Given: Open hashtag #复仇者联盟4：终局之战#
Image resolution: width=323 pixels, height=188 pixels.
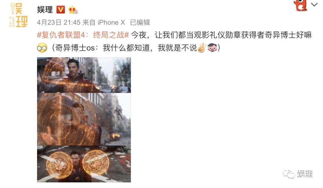Looking at the screenshot, I should (x=83, y=35).
